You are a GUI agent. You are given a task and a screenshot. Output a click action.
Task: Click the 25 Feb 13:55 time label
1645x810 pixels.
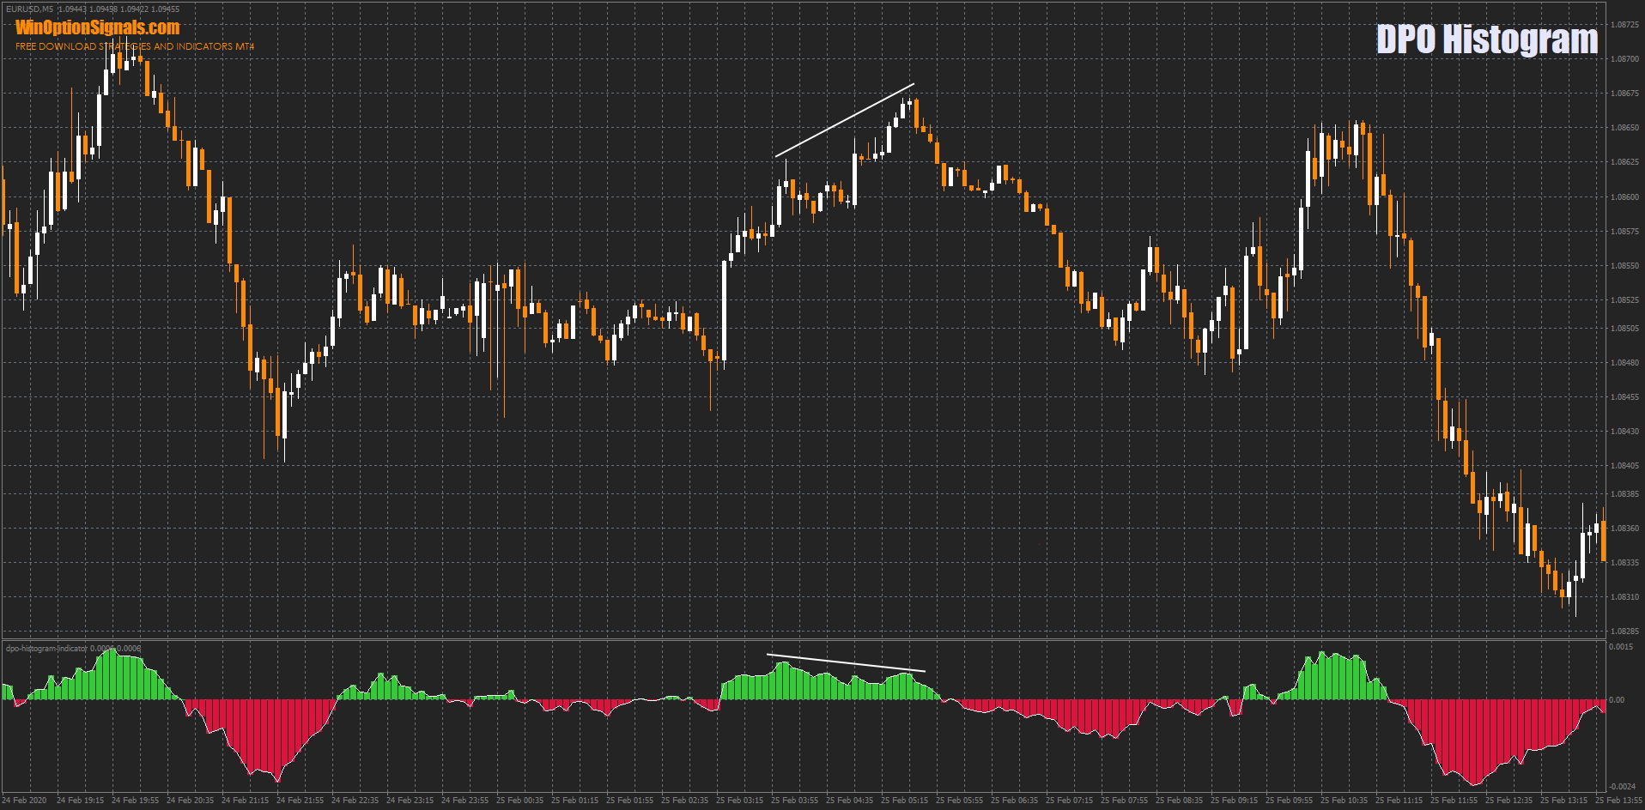click(x=1618, y=801)
